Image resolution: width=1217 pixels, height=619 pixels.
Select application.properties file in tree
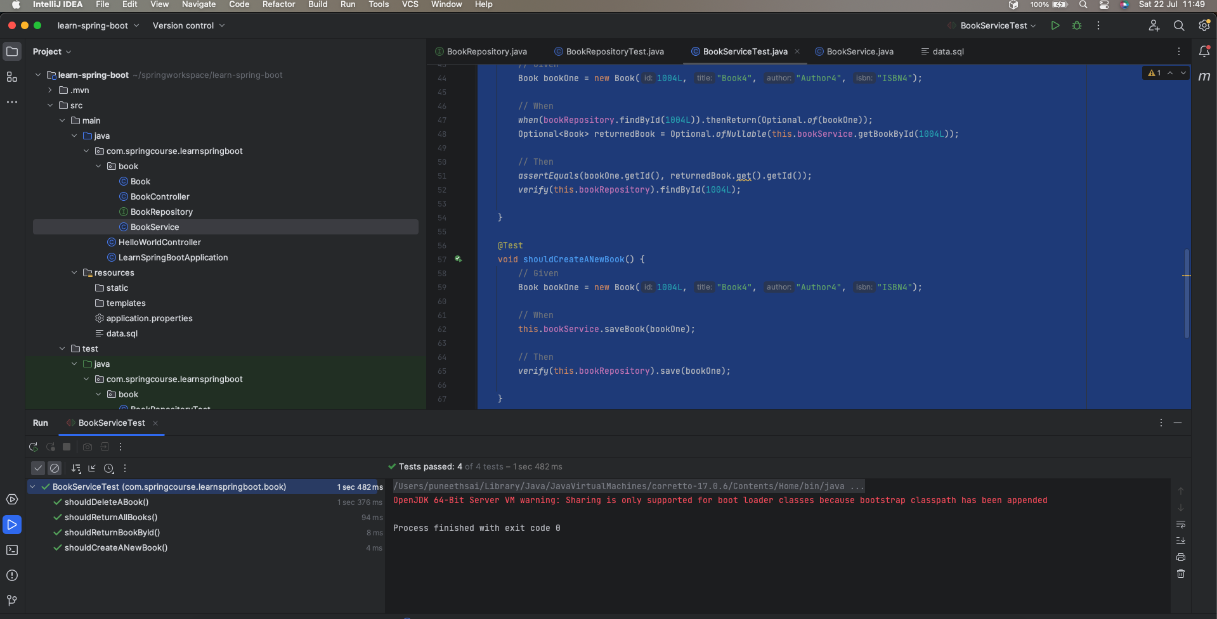149,318
